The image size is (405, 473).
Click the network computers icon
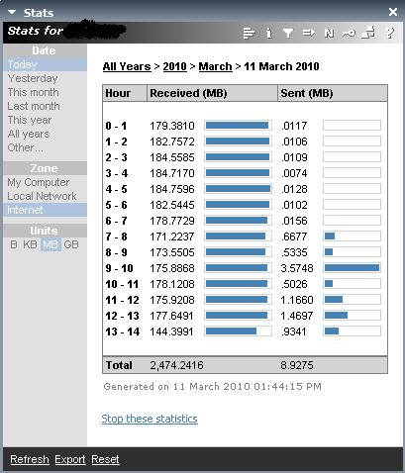point(368,33)
